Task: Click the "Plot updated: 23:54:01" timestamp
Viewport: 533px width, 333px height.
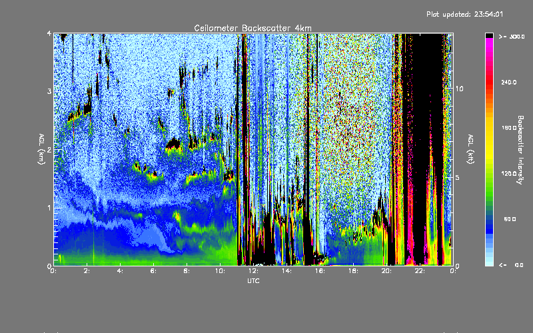Action: (x=464, y=14)
